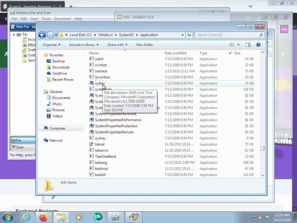Open Document menu in Windows Fax and Scan
The image size is (297, 223).
63,19
